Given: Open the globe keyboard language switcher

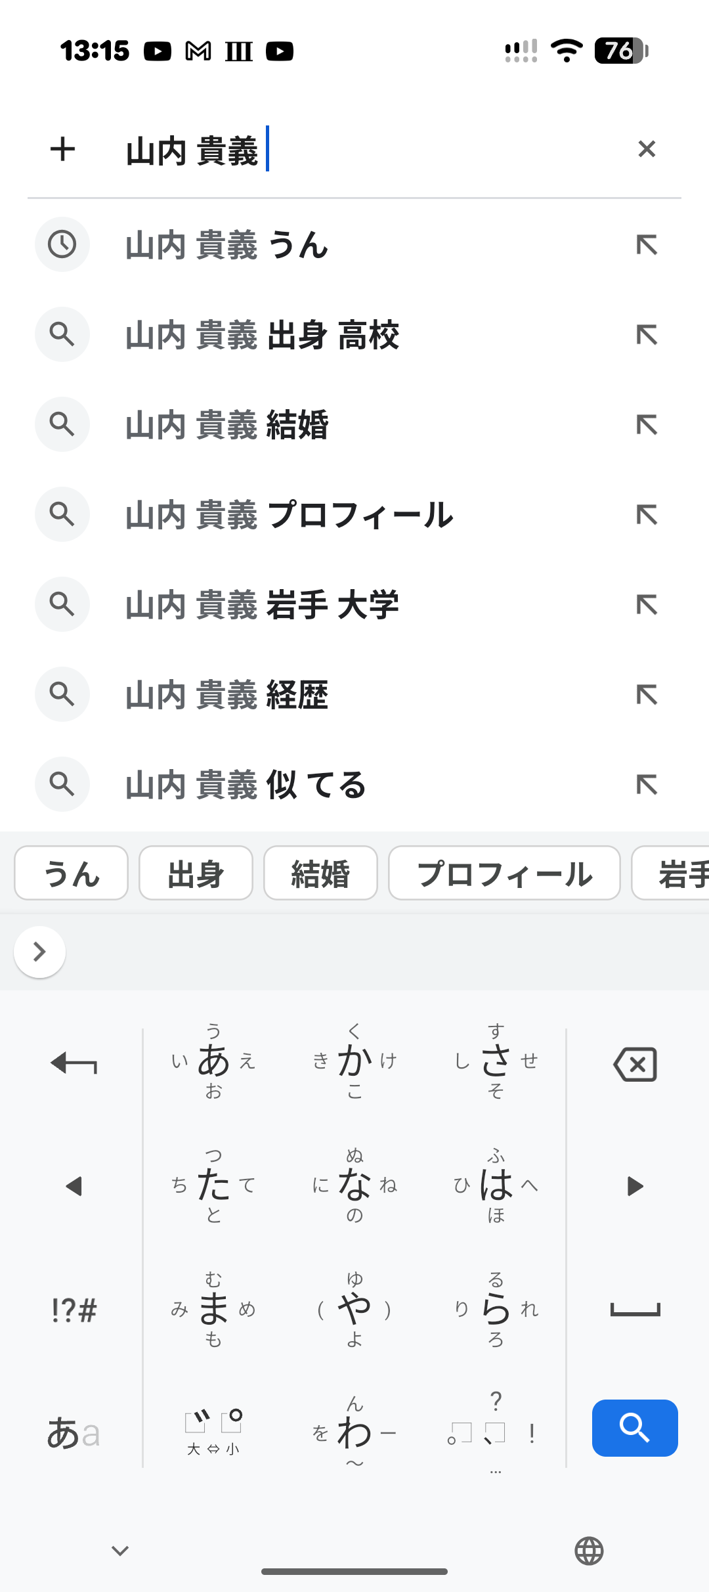Looking at the screenshot, I should click(x=589, y=1551).
